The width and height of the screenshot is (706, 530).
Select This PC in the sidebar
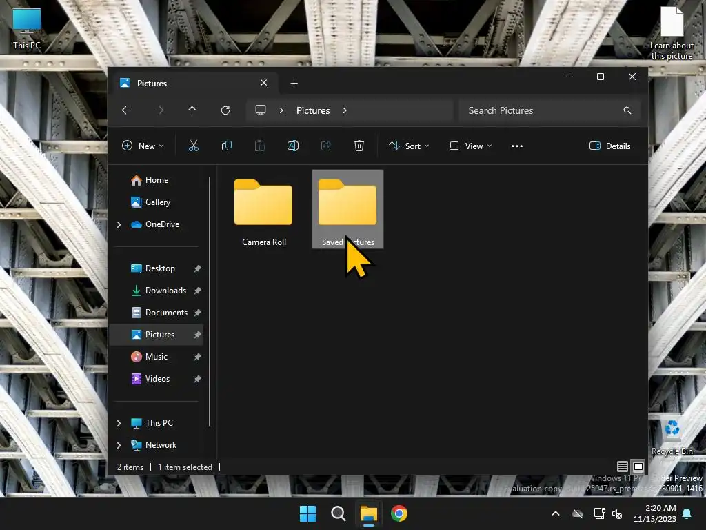point(157,423)
